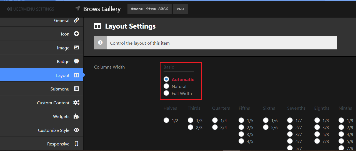Click the link icon next to General
Screen dimensions: 356x151
76,20
